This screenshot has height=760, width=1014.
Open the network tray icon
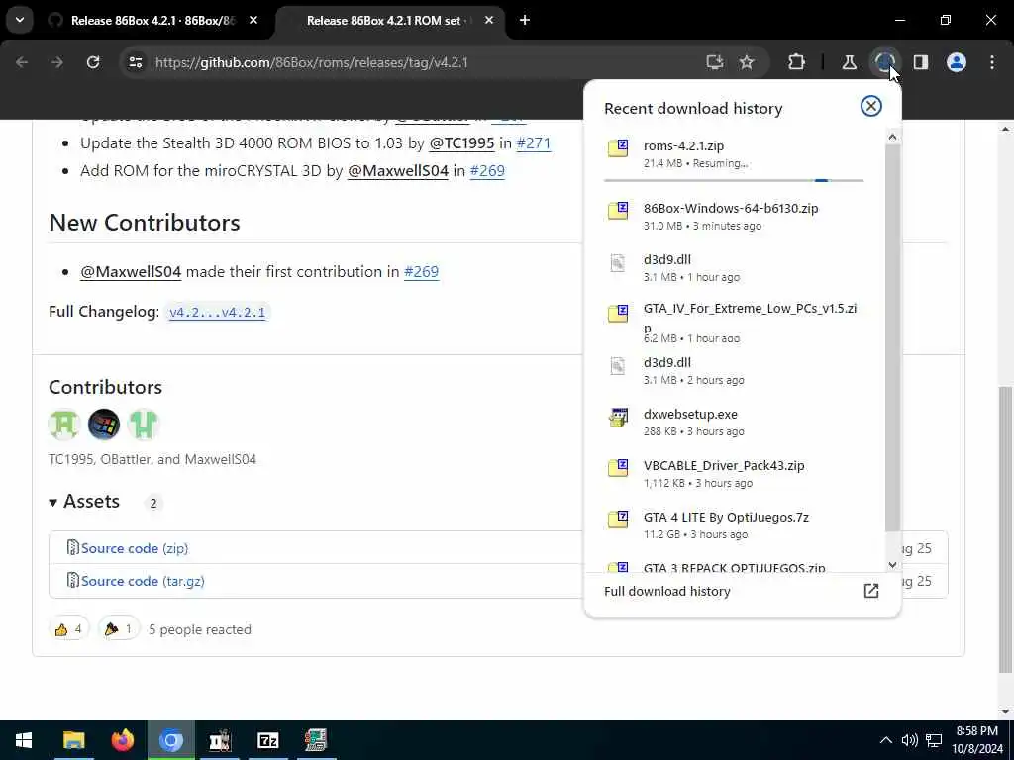[933, 740]
